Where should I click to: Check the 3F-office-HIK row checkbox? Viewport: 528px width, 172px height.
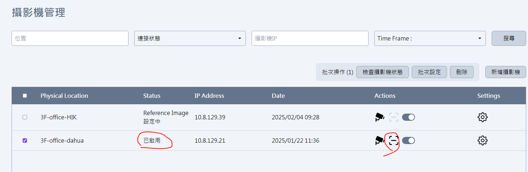[x=25, y=117]
